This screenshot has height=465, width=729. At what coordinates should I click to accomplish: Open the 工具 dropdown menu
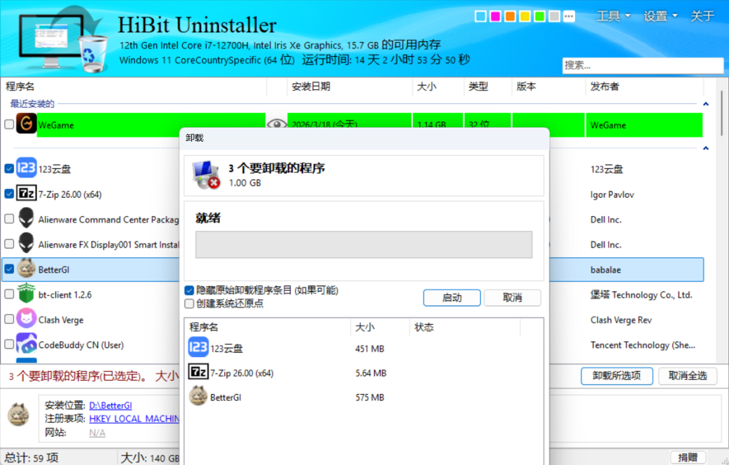point(614,16)
